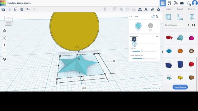The width and height of the screenshot is (198, 111).
Task: Click the More Shapes button
Action: point(180,87)
